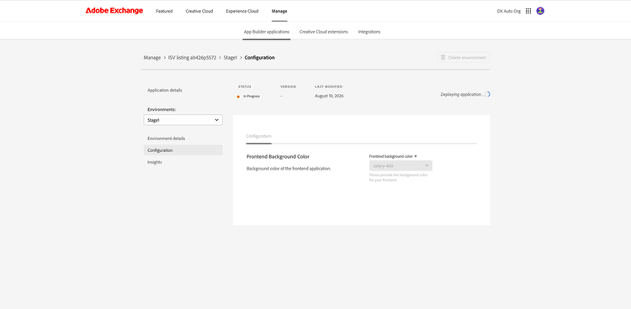Click the DX Auto Org organization name
Image resolution: width=631 pixels, height=309 pixels.
(x=509, y=11)
